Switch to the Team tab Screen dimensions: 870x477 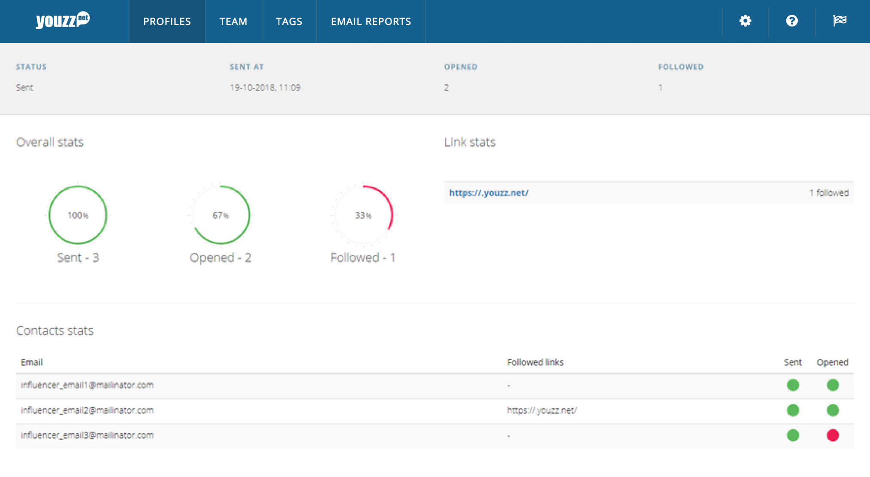click(x=233, y=21)
